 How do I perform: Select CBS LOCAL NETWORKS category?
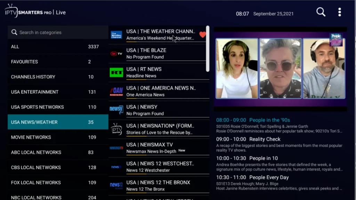coord(58,167)
